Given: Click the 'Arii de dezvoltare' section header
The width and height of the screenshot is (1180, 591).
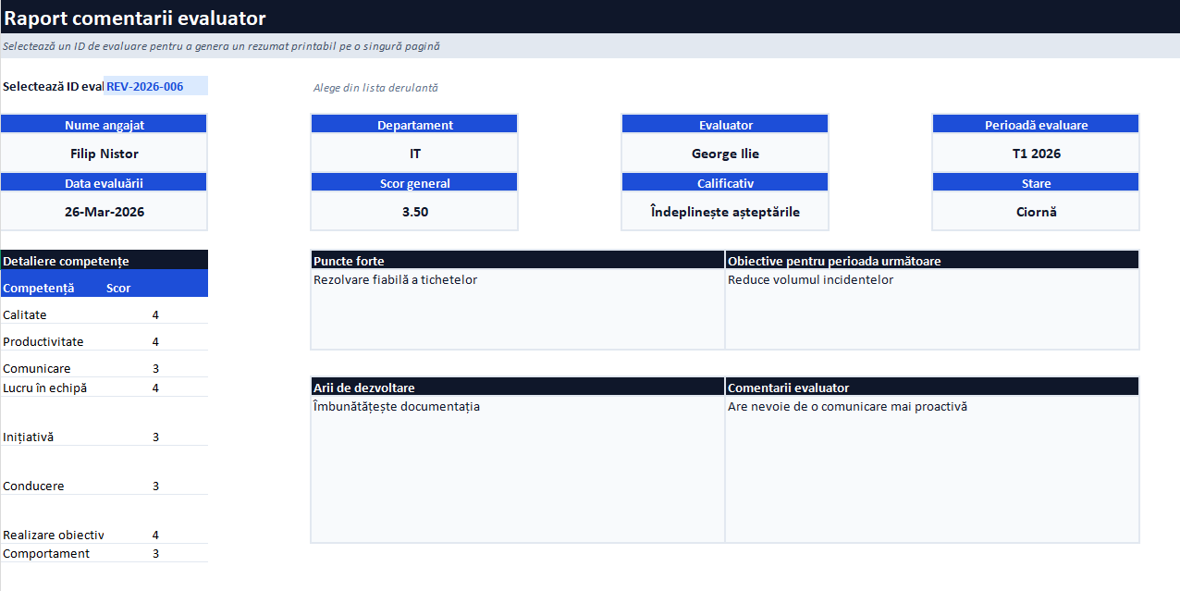Looking at the screenshot, I should click(x=518, y=388).
